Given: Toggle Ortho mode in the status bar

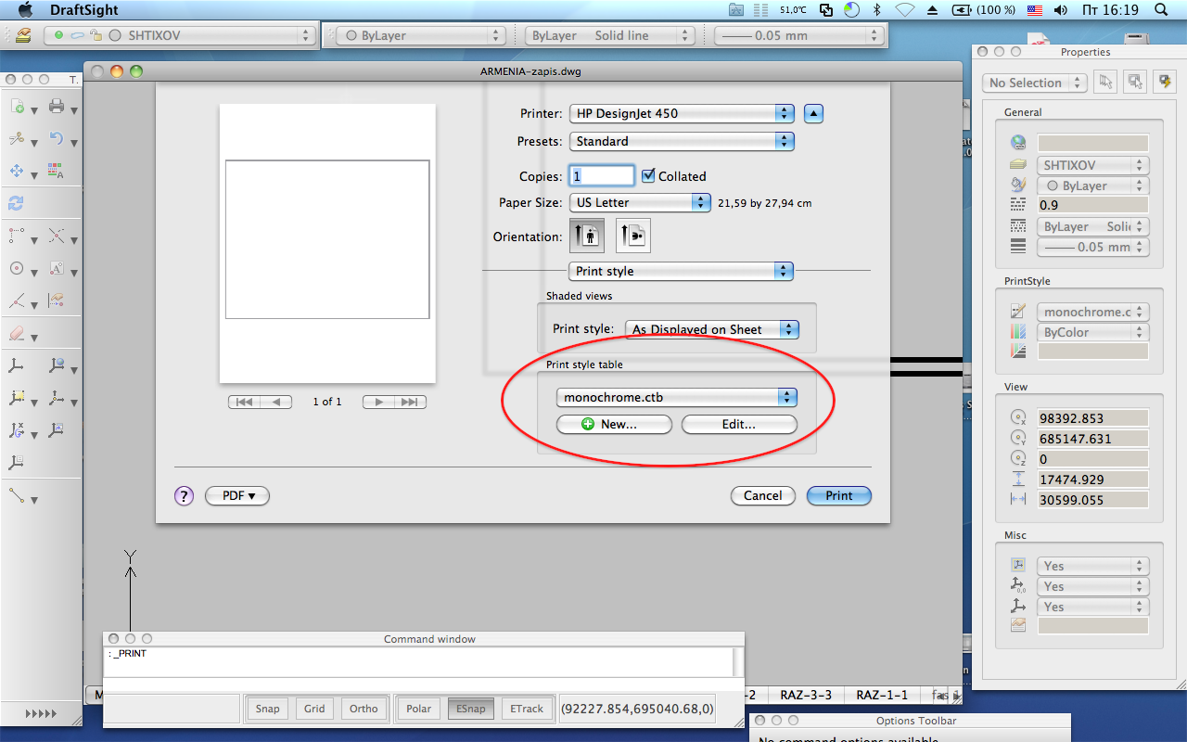Looking at the screenshot, I should (x=364, y=709).
